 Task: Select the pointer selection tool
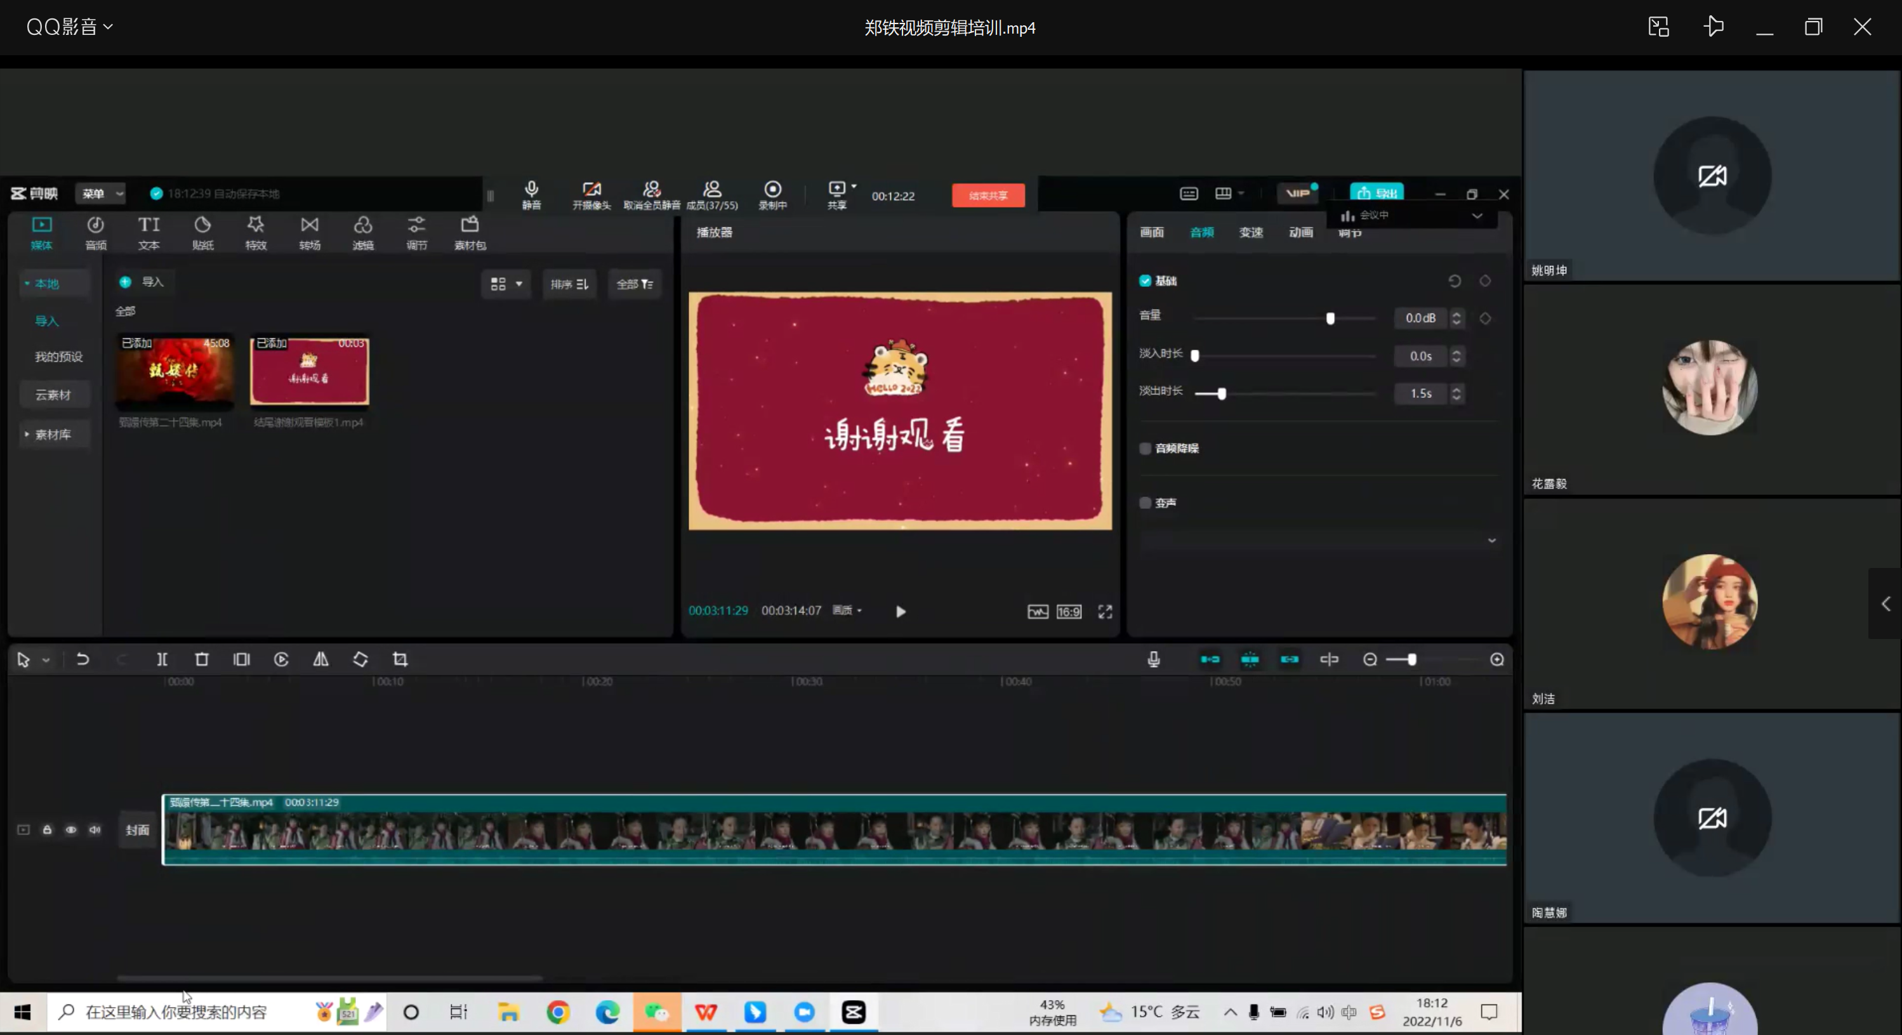pos(23,659)
